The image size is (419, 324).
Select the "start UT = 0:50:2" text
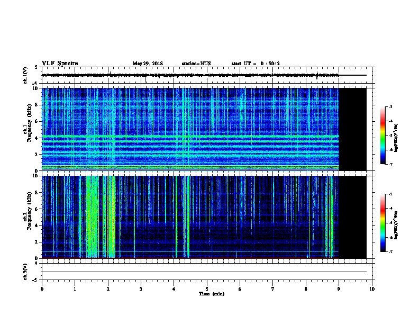tap(256, 64)
